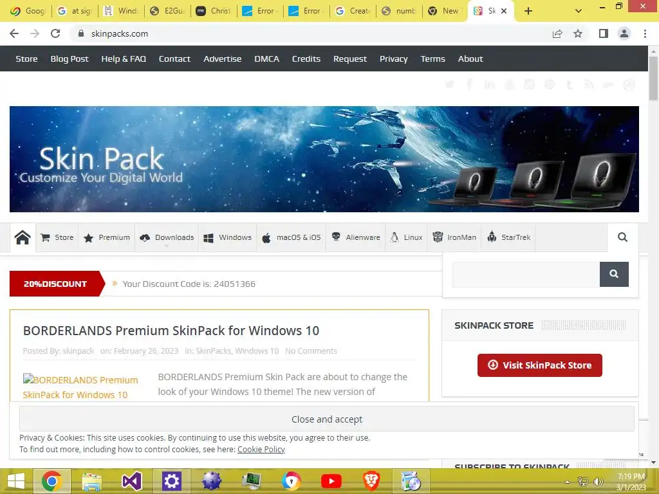Open the Credits page
Viewport: 659px width, 494px height.
(x=306, y=59)
